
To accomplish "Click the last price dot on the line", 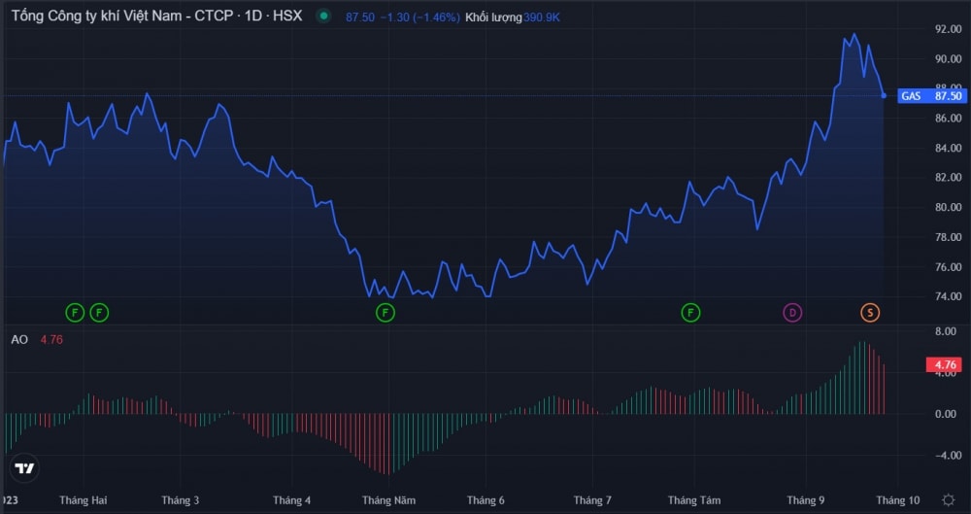I will tap(884, 95).
